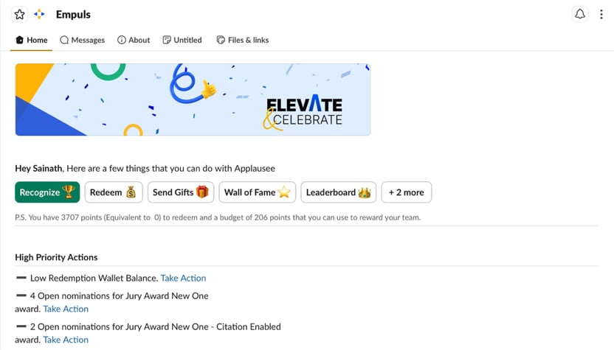Open the Leaderboard

tap(338, 192)
